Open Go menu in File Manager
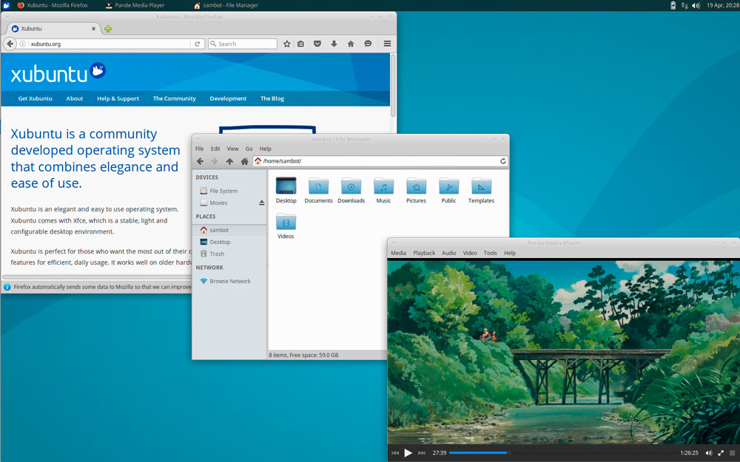Screen dimensions: 740x462 click(x=249, y=149)
